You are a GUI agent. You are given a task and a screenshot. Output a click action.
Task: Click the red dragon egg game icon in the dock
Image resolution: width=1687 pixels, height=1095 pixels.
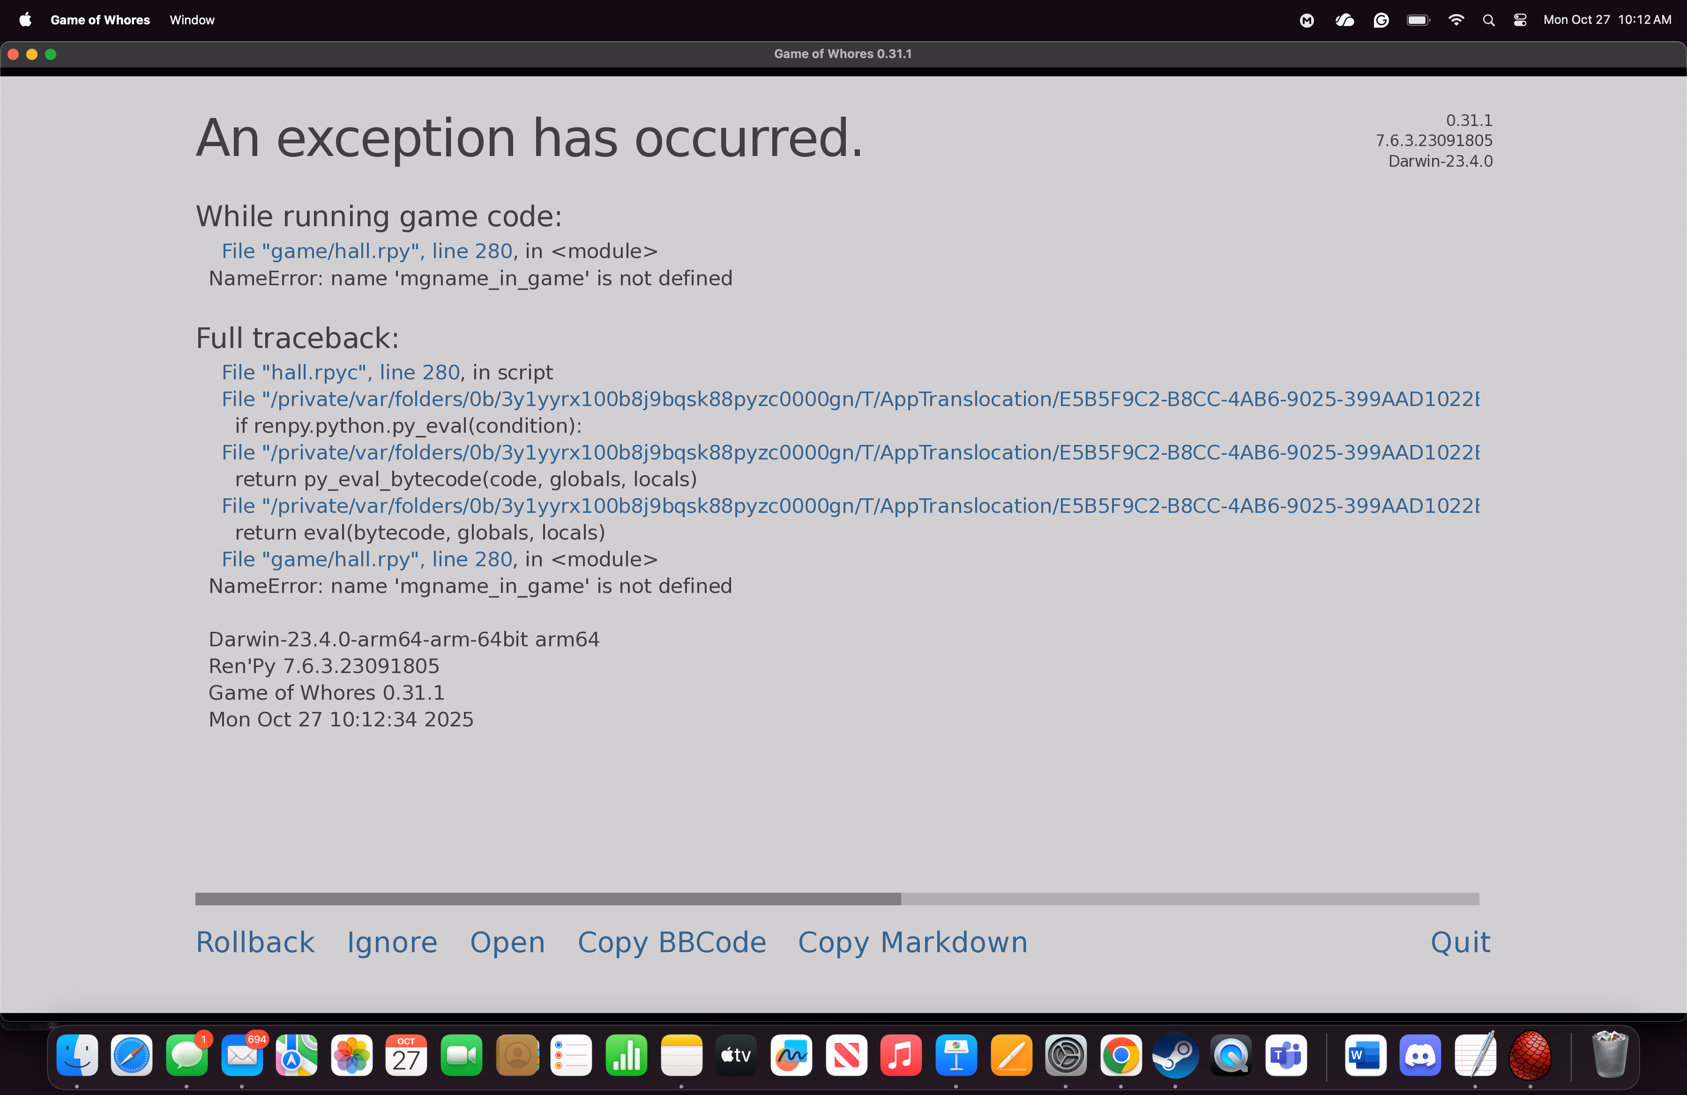click(x=1530, y=1055)
